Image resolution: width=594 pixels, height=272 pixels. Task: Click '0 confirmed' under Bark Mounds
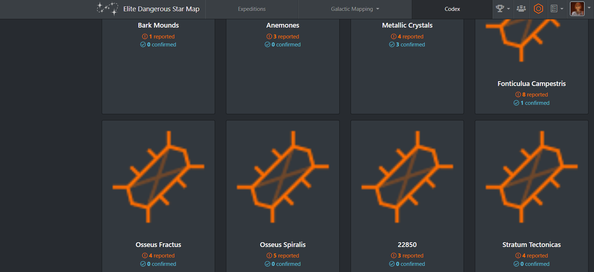click(x=158, y=45)
